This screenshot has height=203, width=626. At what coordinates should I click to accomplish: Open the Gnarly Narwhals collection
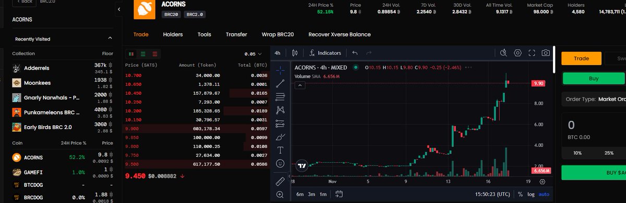pyautogui.click(x=63, y=97)
